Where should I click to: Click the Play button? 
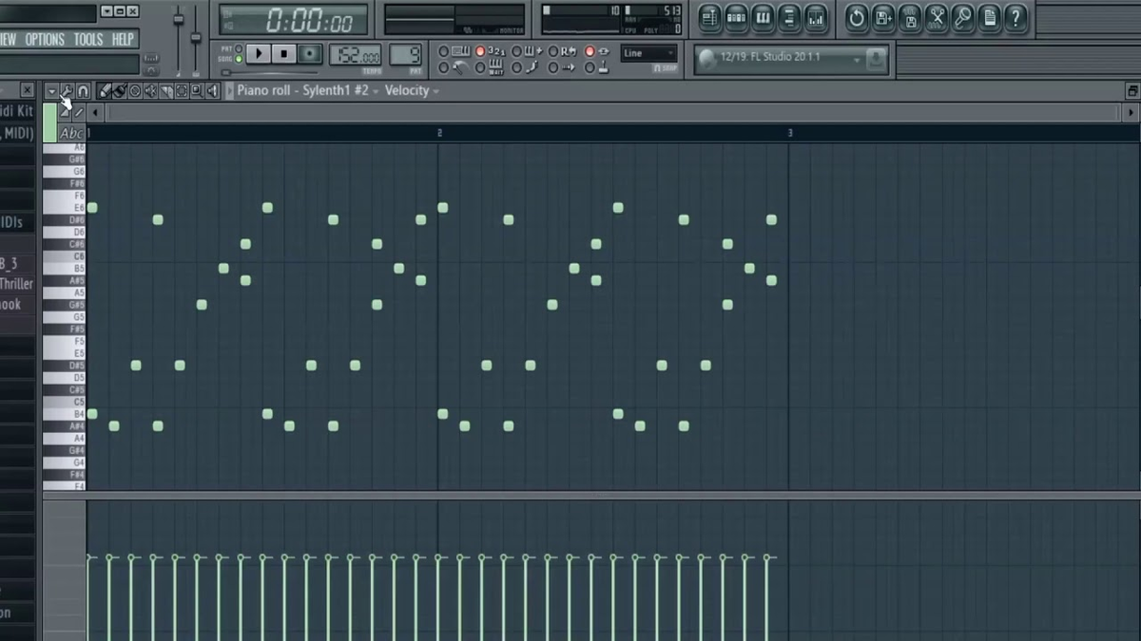point(260,54)
